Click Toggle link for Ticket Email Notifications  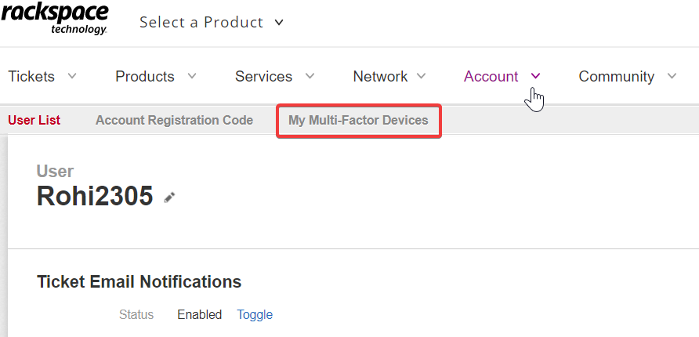tap(255, 315)
